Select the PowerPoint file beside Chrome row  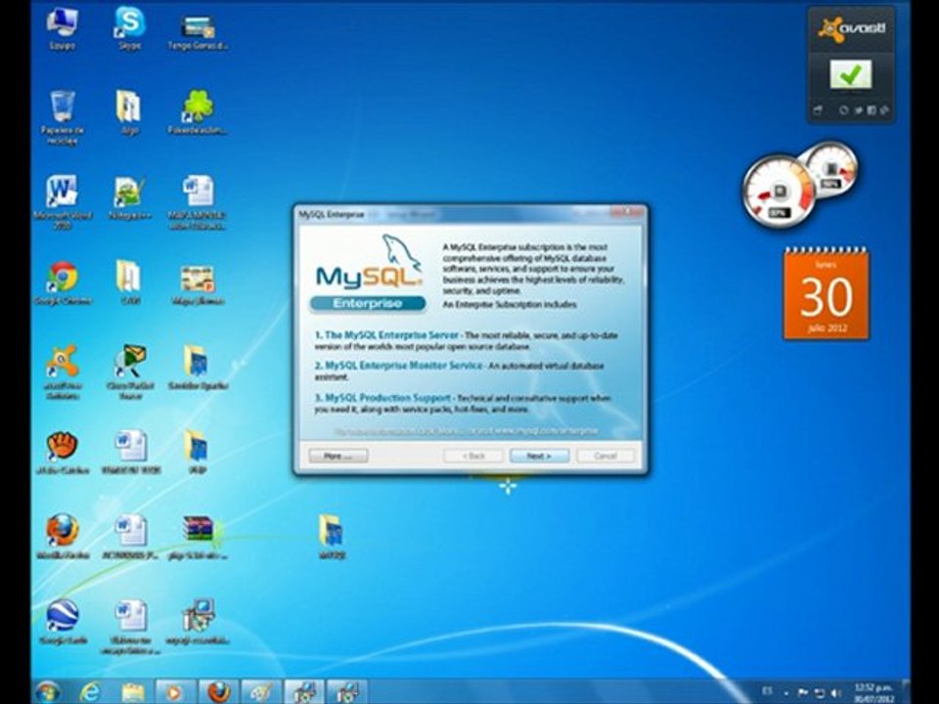tap(198, 284)
